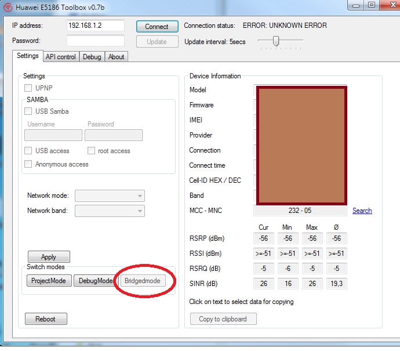Click the Samba Username field

point(53,135)
